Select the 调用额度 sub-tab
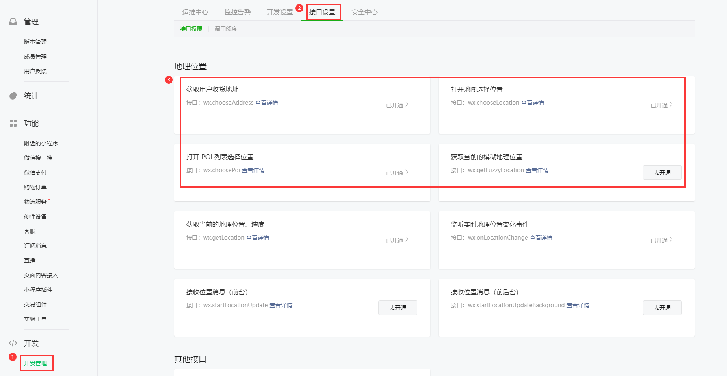 [x=225, y=29]
